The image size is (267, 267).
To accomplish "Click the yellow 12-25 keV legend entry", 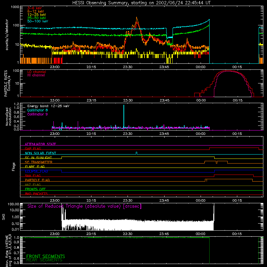I will click(x=36, y=15).
